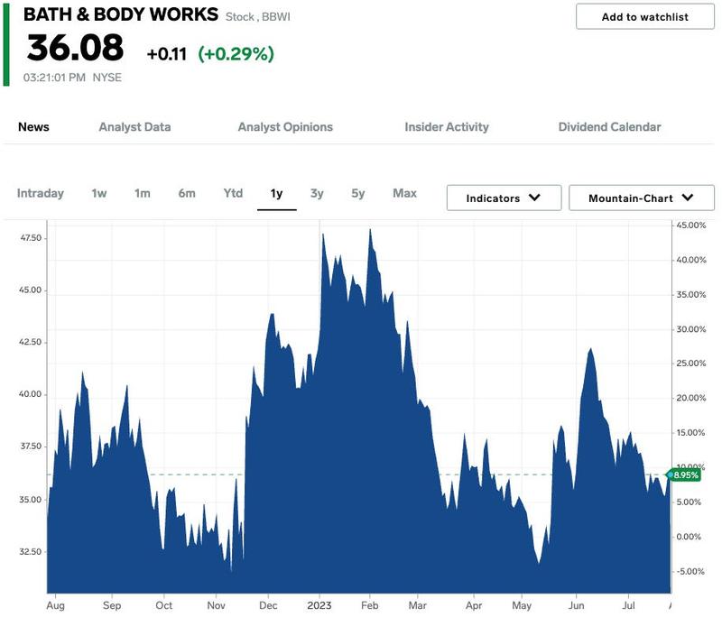Click the +0.29% change value

236,54
